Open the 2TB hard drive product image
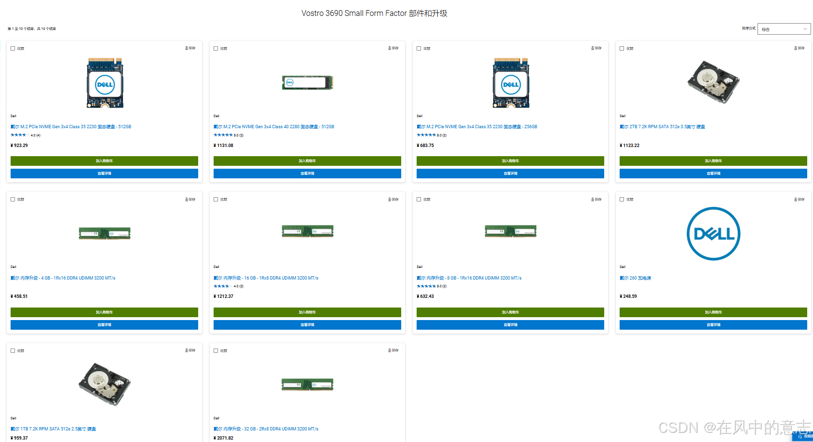 pyautogui.click(x=713, y=82)
